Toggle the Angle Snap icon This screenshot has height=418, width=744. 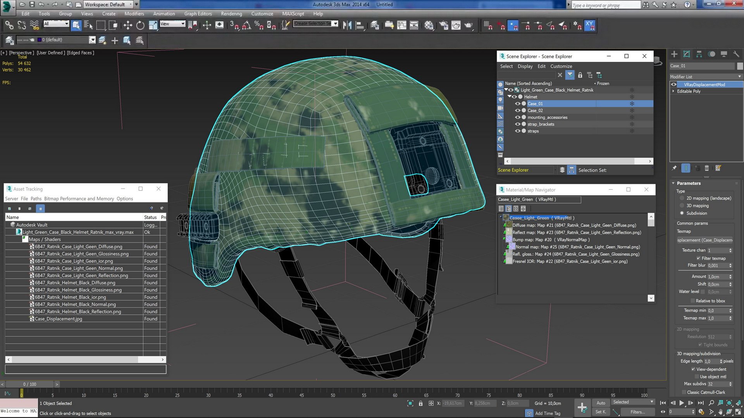pos(246,26)
